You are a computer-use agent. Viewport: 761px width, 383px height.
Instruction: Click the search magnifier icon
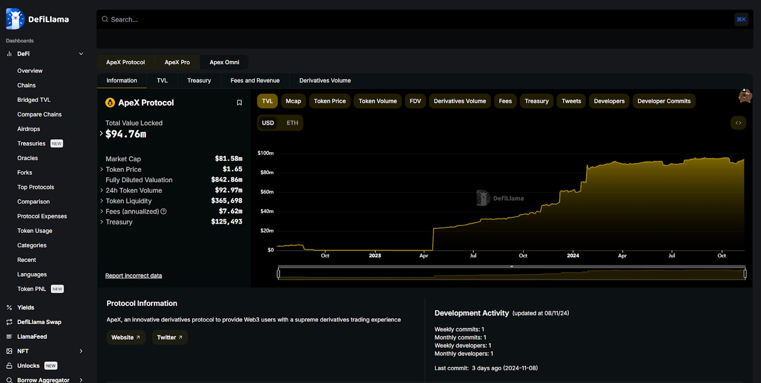point(105,20)
